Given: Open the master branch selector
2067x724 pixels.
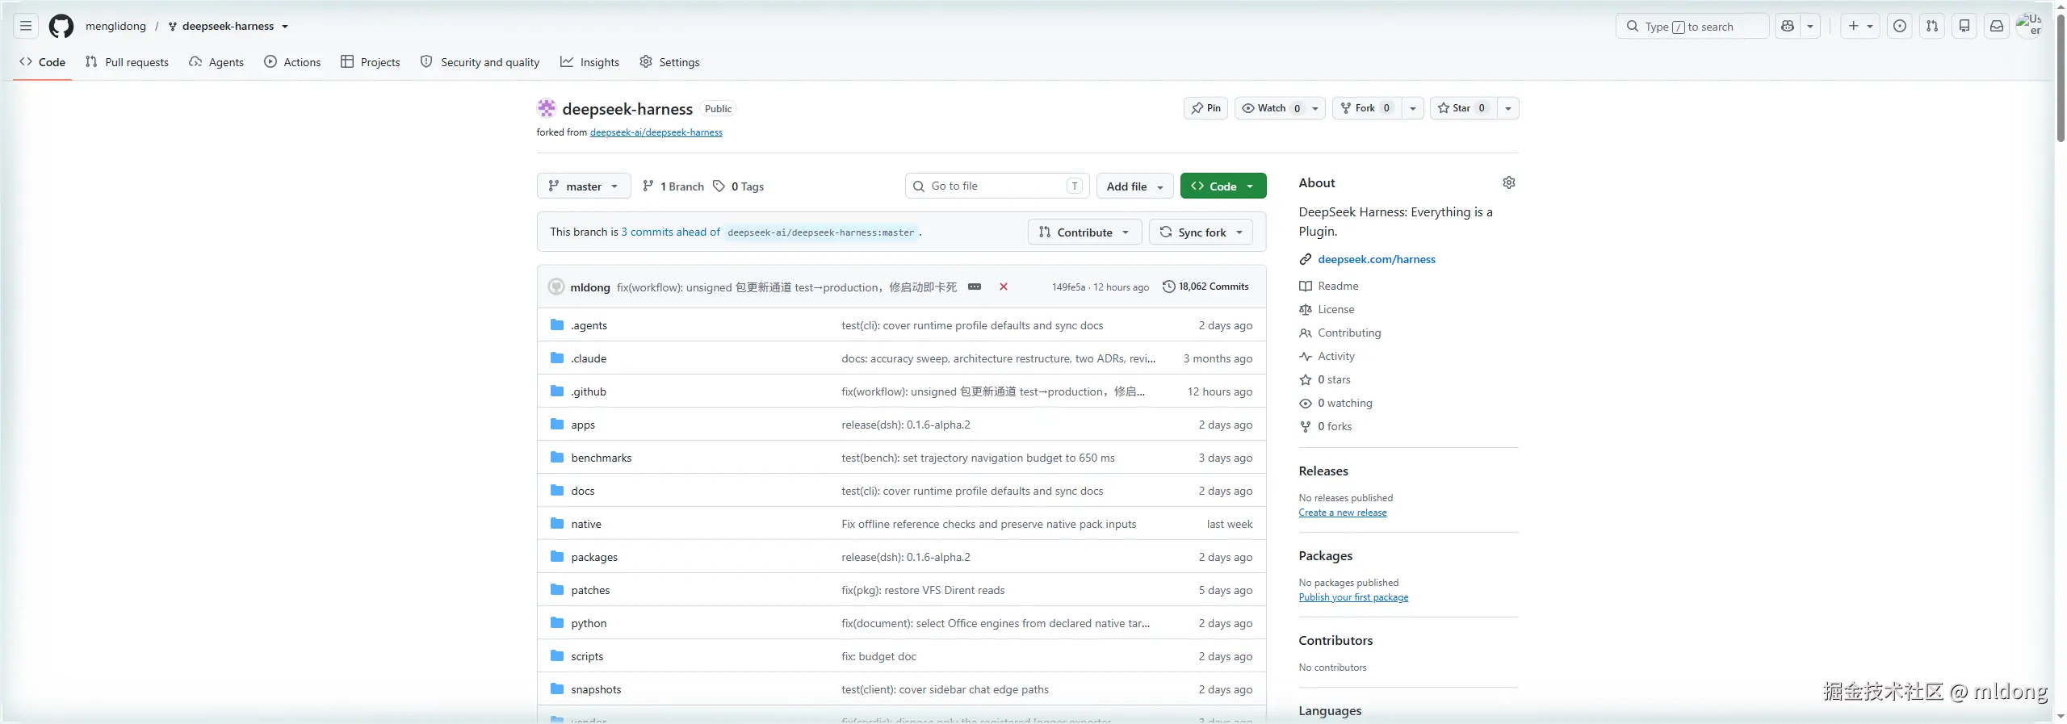Looking at the screenshot, I should tap(584, 186).
